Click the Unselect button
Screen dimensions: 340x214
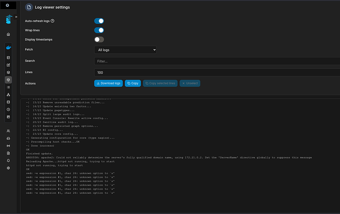tap(190, 83)
